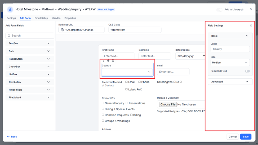
Task: Click the back arrow icon at bottom left
Action: click(8, 137)
